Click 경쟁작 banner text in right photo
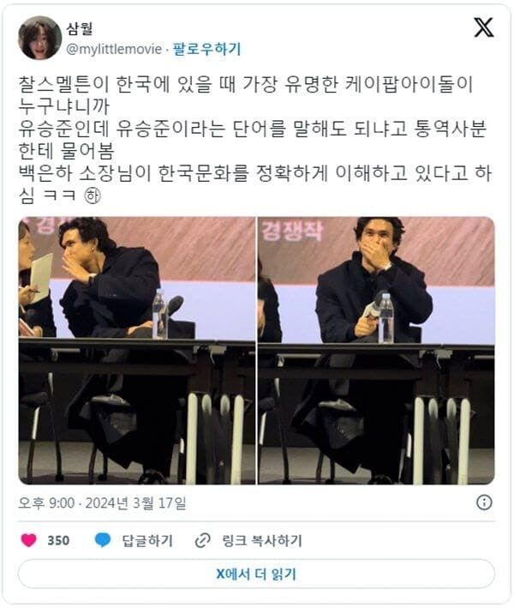 [292, 231]
